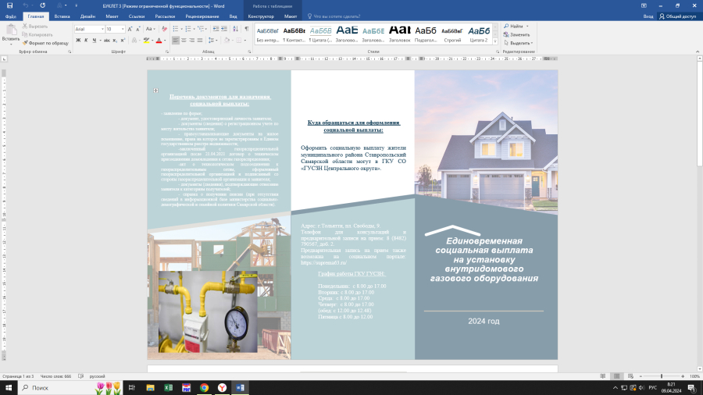The image size is (703, 395).
Task: Switch to the Рецензирование tab
Action: click(x=202, y=16)
